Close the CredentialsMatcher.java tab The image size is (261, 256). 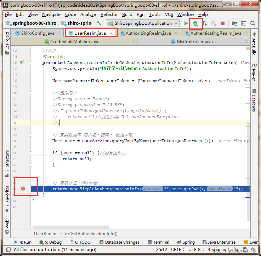pos(133,42)
